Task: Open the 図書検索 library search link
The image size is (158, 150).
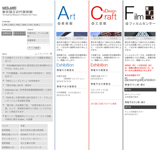Action: pyautogui.click(x=32, y=40)
